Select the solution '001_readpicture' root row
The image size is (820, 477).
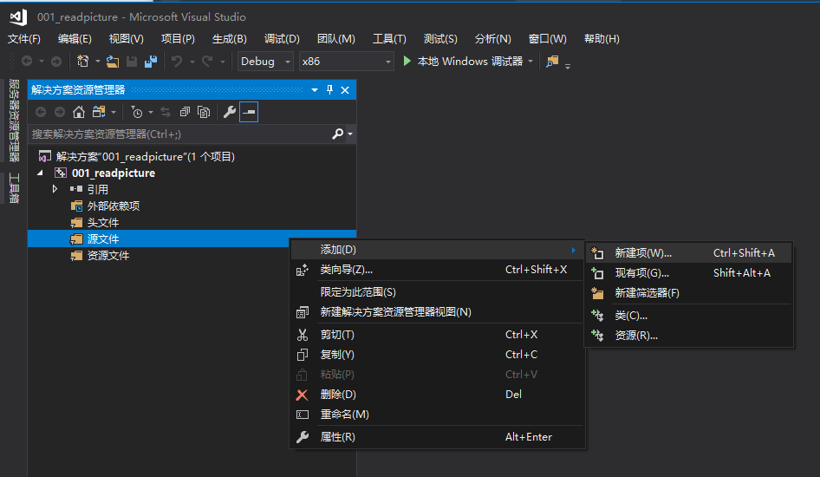coord(192,156)
